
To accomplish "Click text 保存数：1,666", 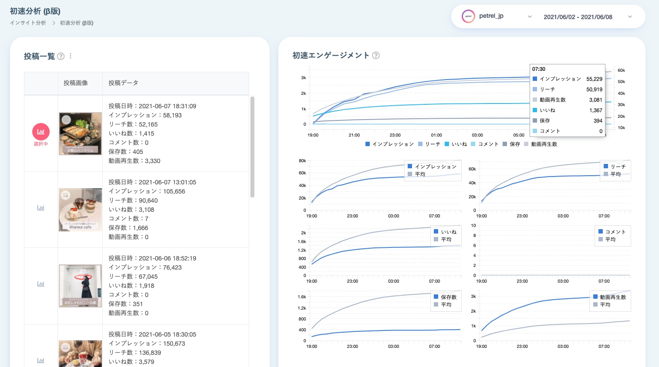I will point(128,228).
